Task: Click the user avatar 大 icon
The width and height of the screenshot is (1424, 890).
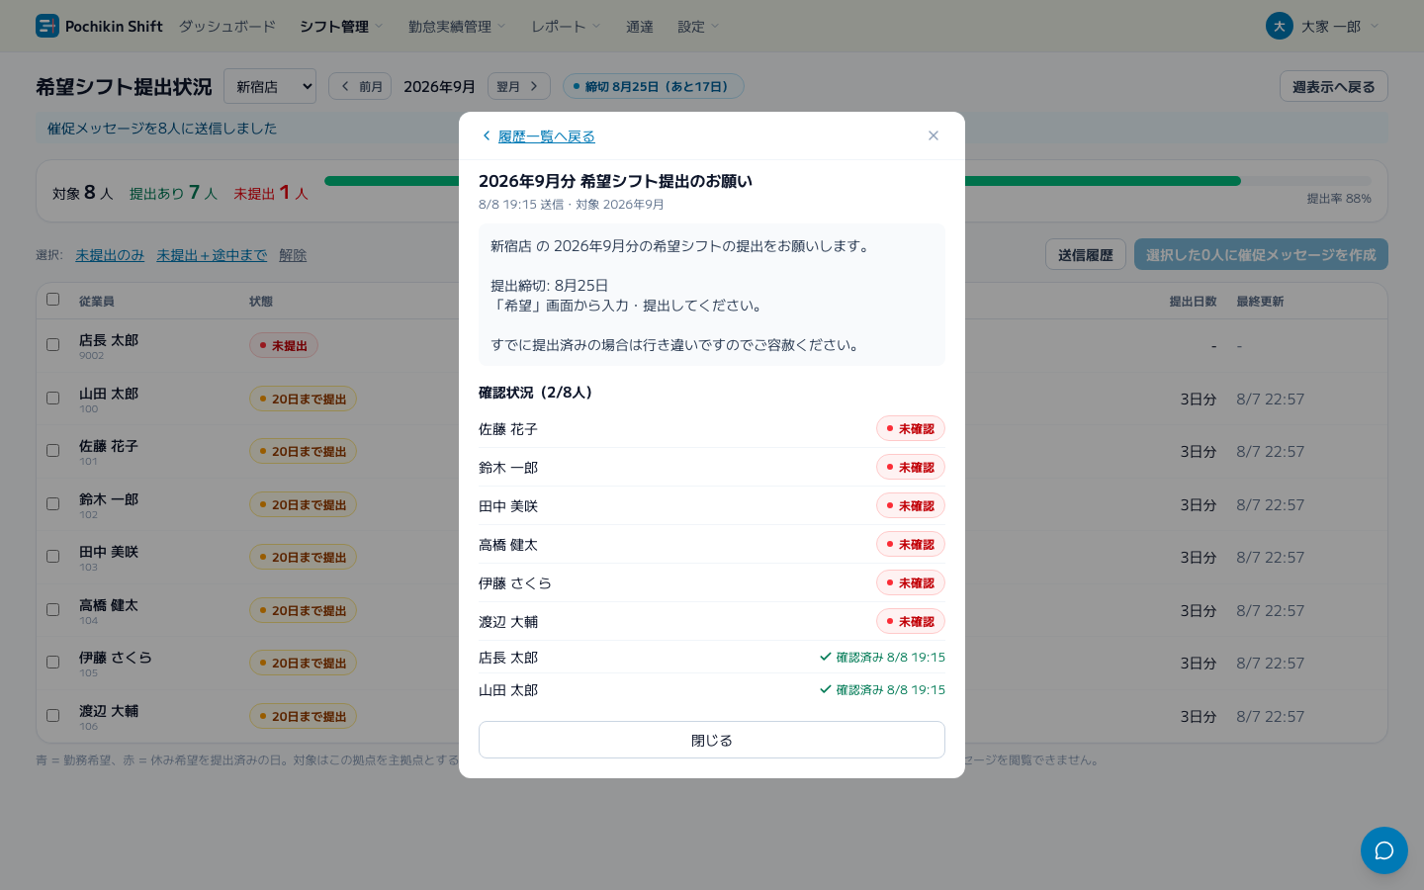Action: [x=1280, y=26]
